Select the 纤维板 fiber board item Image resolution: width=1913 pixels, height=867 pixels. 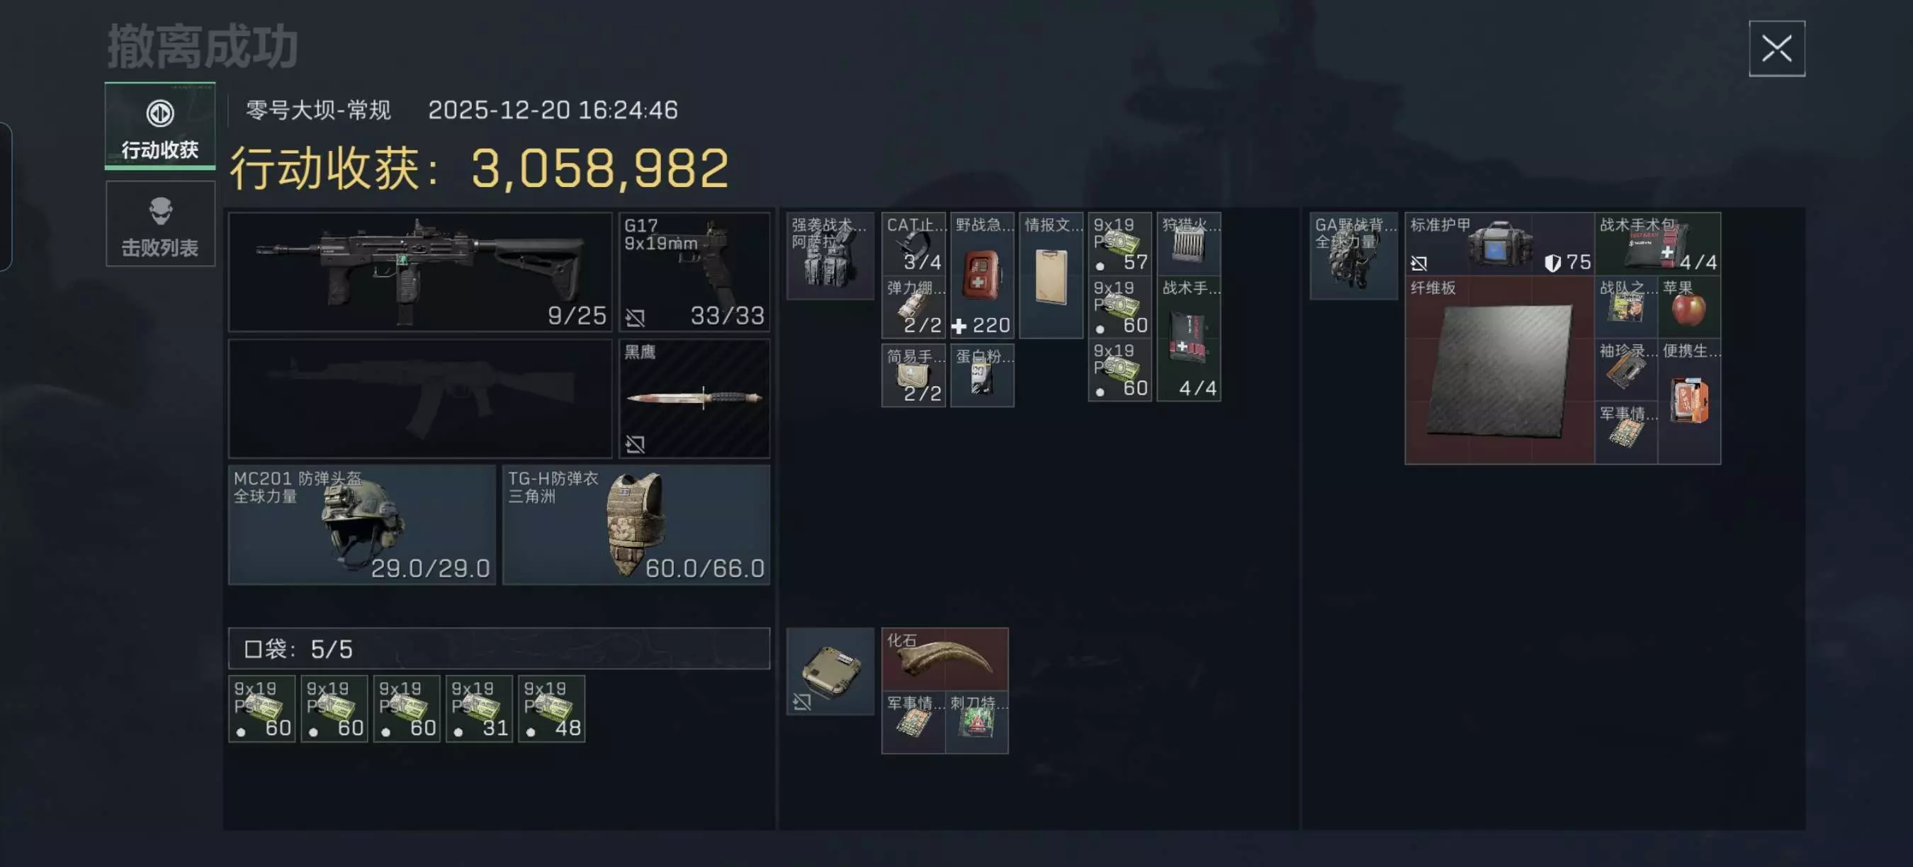(x=1499, y=370)
